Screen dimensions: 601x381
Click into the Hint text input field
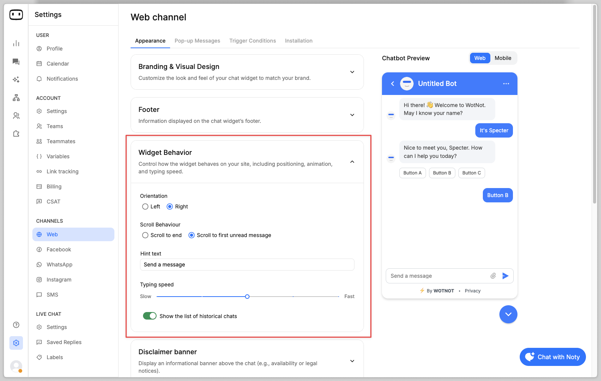coord(247,265)
